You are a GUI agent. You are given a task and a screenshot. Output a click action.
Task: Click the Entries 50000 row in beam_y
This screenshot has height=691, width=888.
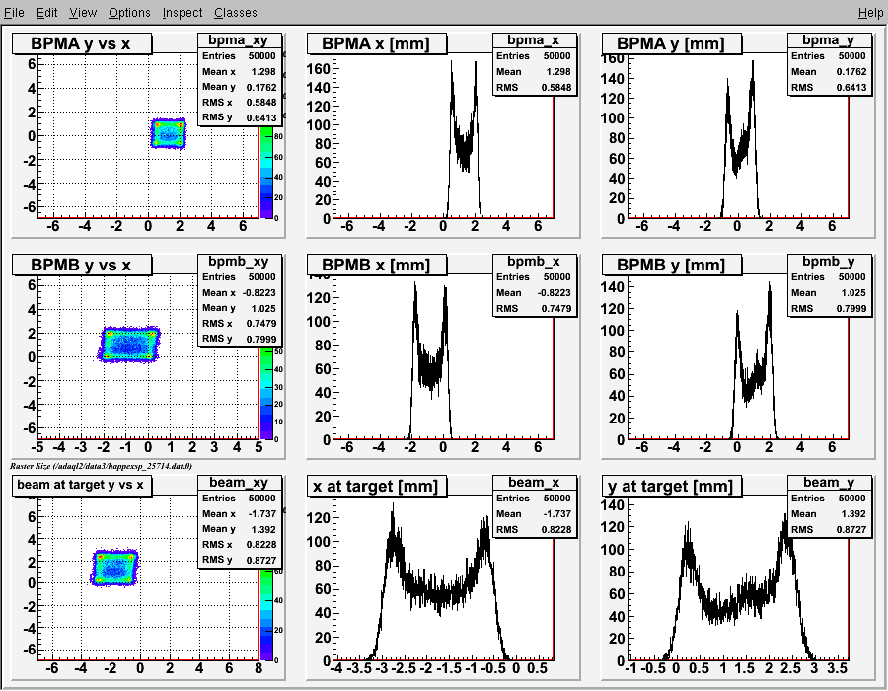[829, 499]
